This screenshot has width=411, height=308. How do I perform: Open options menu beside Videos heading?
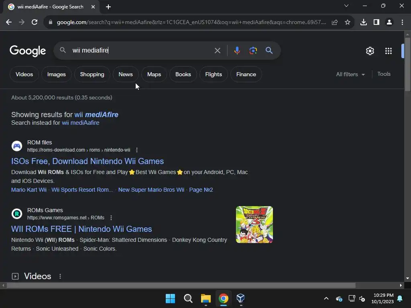point(60,276)
